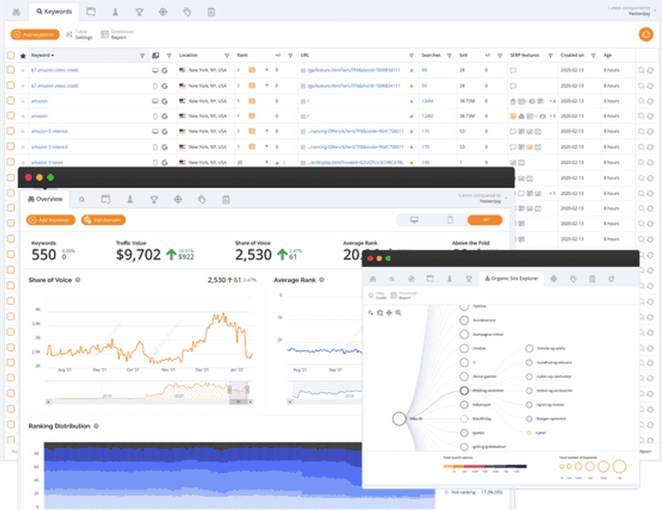Image resolution: width=662 pixels, height=510 pixels.
Task: Open the clipboard notes icon in Keywords window
Action: [x=211, y=12]
